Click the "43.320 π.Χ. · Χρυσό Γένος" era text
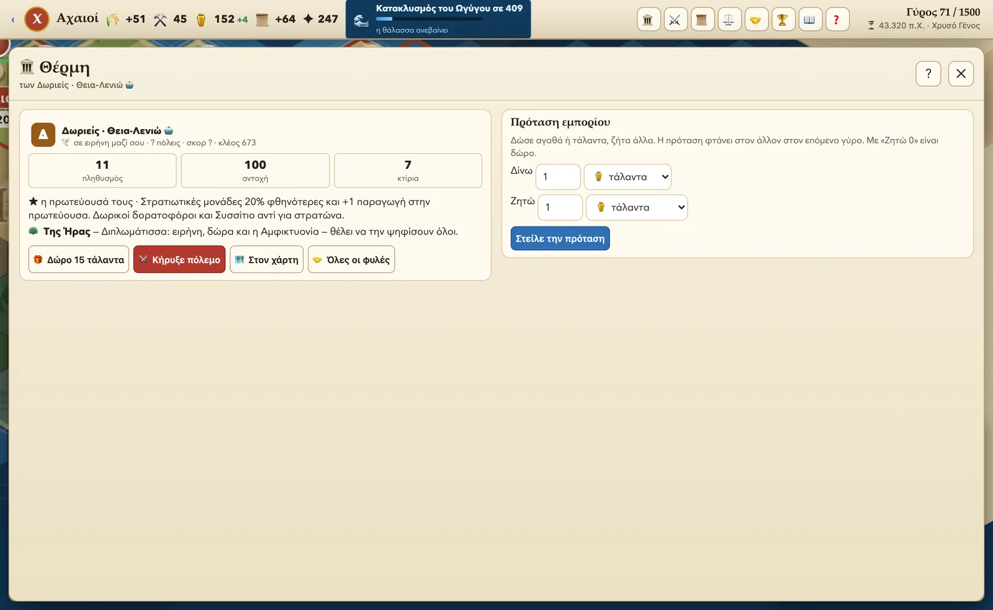The height and width of the screenshot is (610, 993). [x=929, y=25]
